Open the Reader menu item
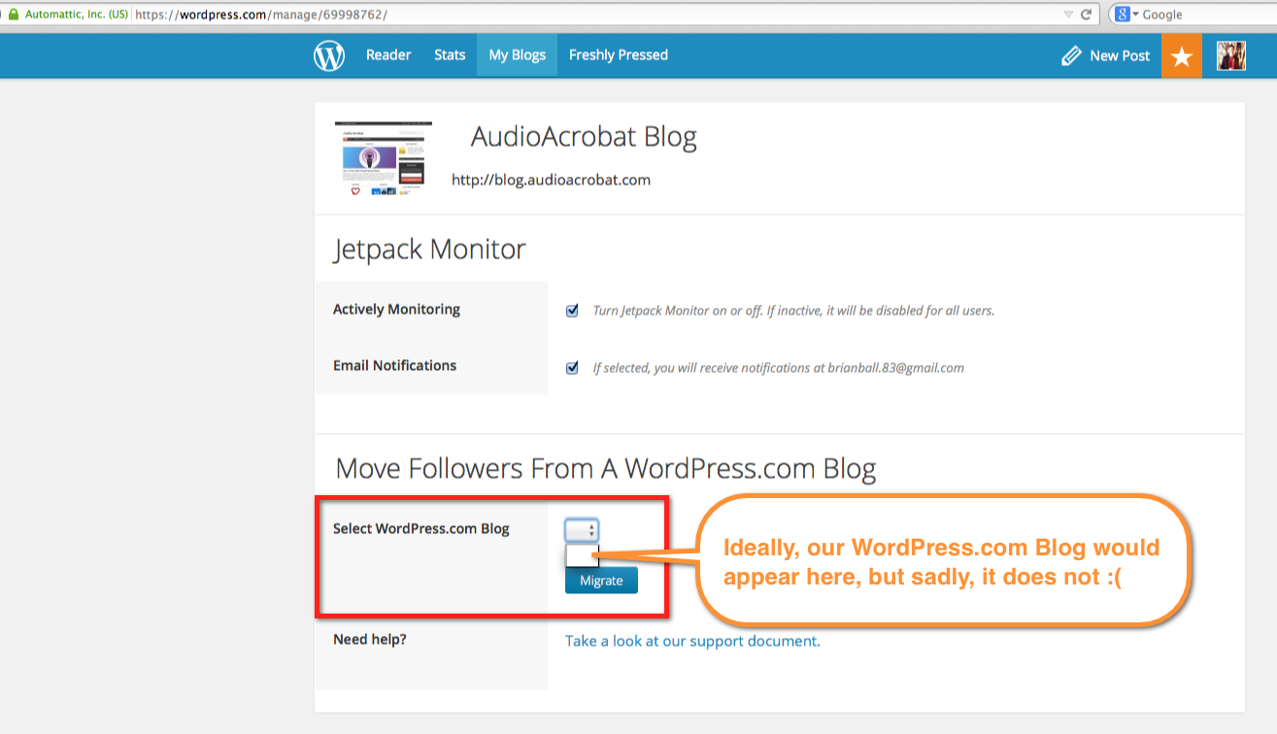This screenshot has width=1277, height=734. [388, 55]
